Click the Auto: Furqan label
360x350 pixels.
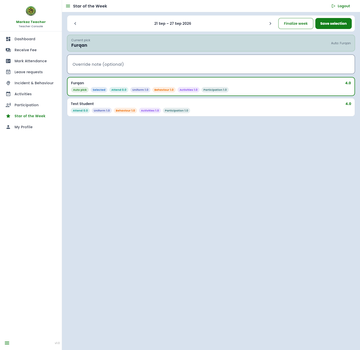point(341,43)
